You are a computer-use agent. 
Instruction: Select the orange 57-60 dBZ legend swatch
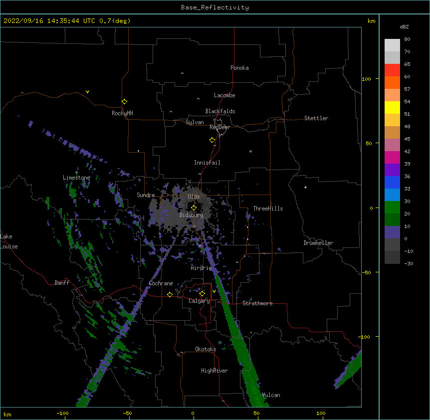tap(392, 82)
